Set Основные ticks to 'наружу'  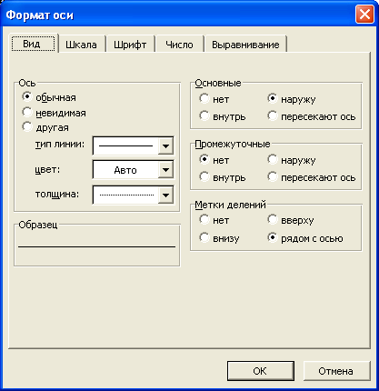coord(273,98)
